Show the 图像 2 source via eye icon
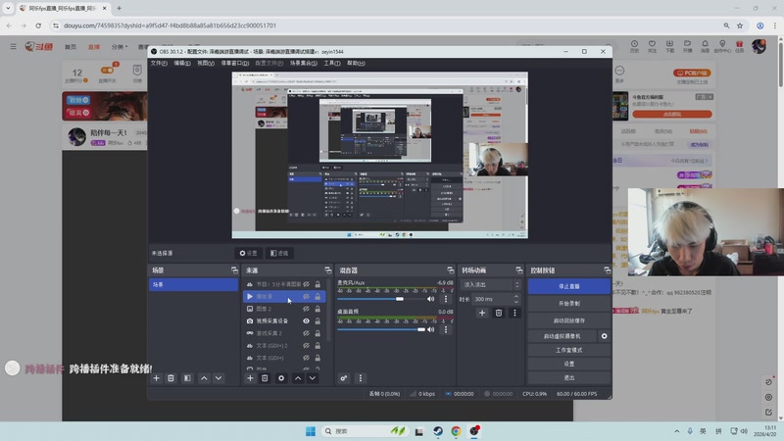The image size is (784, 441). click(x=306, y=309)
